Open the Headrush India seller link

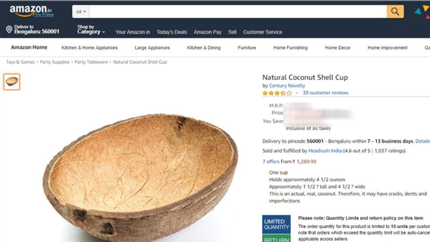325,151
